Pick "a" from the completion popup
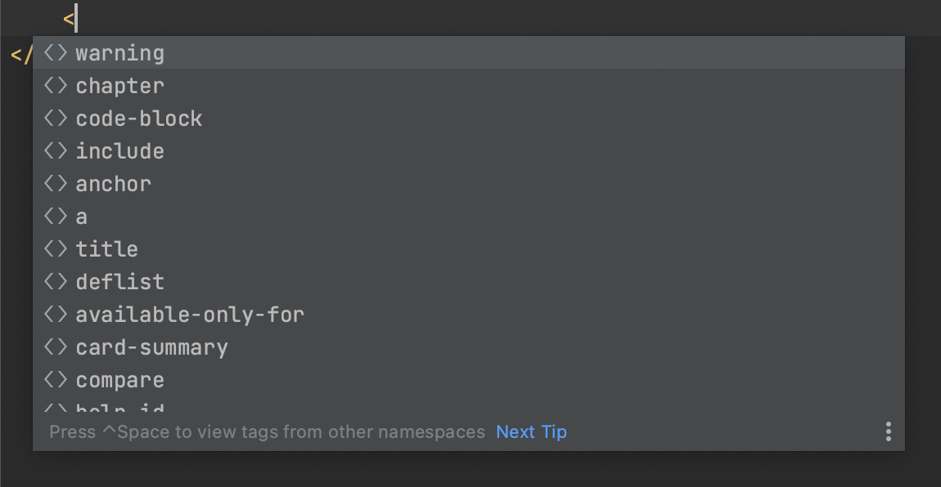Viewport: 941px width, 487px height. pos(81,216)
